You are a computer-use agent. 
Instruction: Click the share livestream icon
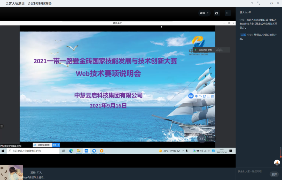coord(217,13)
